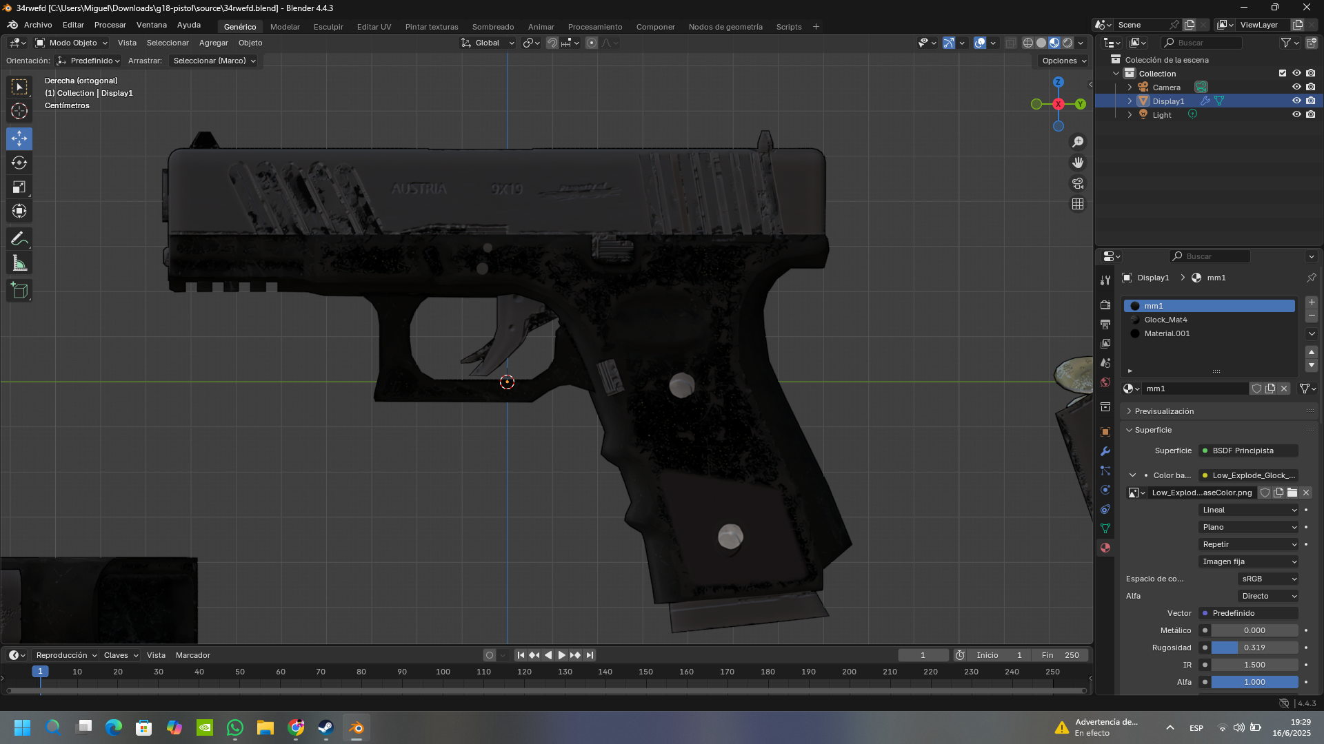Switch to rendered viewport shading
Screen dimensions: 1324x744
click(x=1067, y=43)
